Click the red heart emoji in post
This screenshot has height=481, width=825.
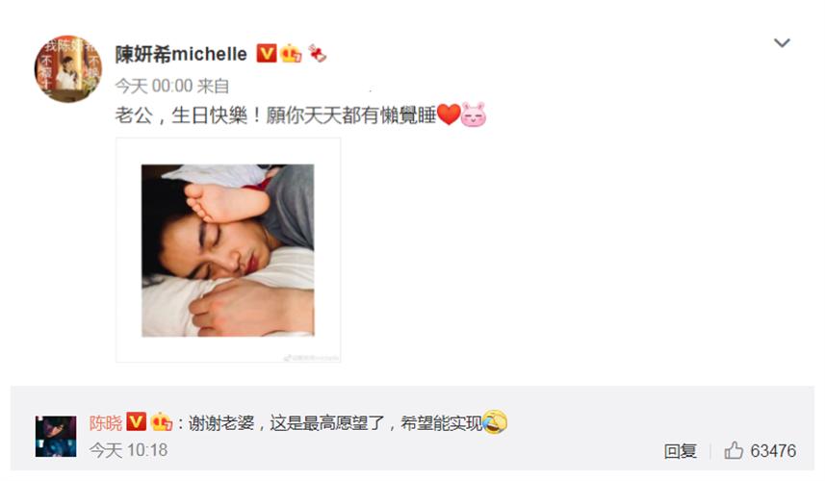click(449, 114)
